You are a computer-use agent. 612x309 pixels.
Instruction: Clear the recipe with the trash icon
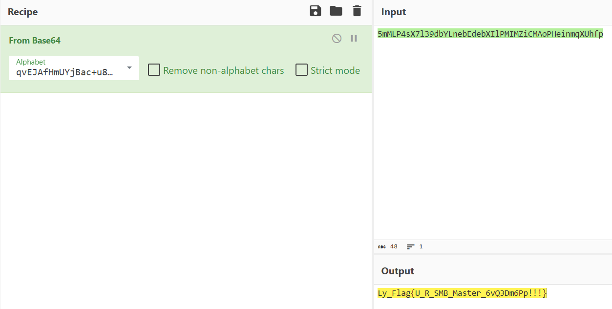(357, 11)
